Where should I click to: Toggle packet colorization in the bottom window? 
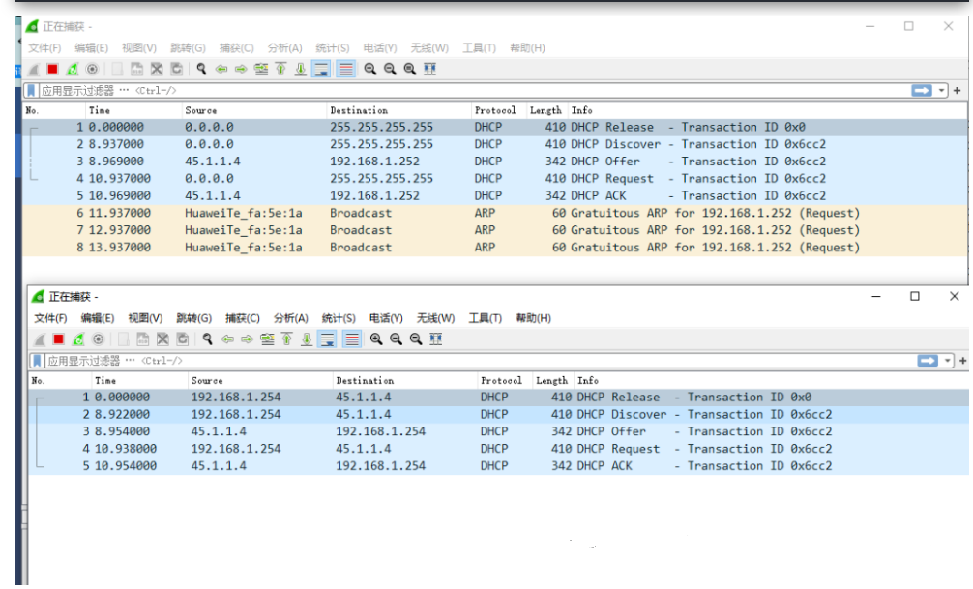tap(352, 339)
